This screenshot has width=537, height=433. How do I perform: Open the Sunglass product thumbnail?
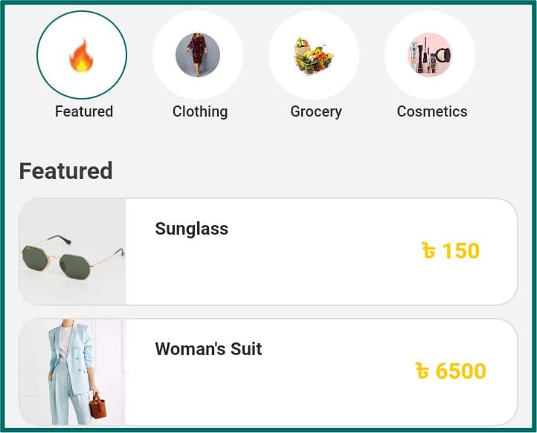coord(72,252)
